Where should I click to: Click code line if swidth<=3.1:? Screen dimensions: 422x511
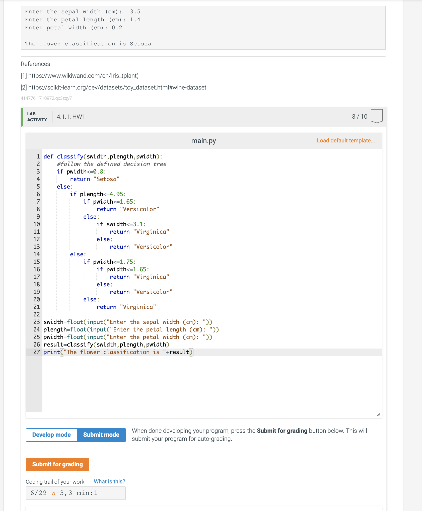[121, 224]
